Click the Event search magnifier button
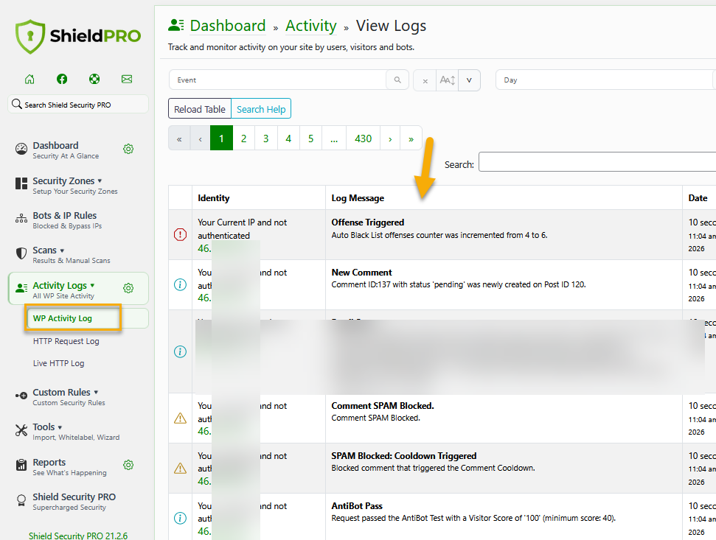Image resolution: width=716 pixels, height=540 pixels. [x=397, y=80]
